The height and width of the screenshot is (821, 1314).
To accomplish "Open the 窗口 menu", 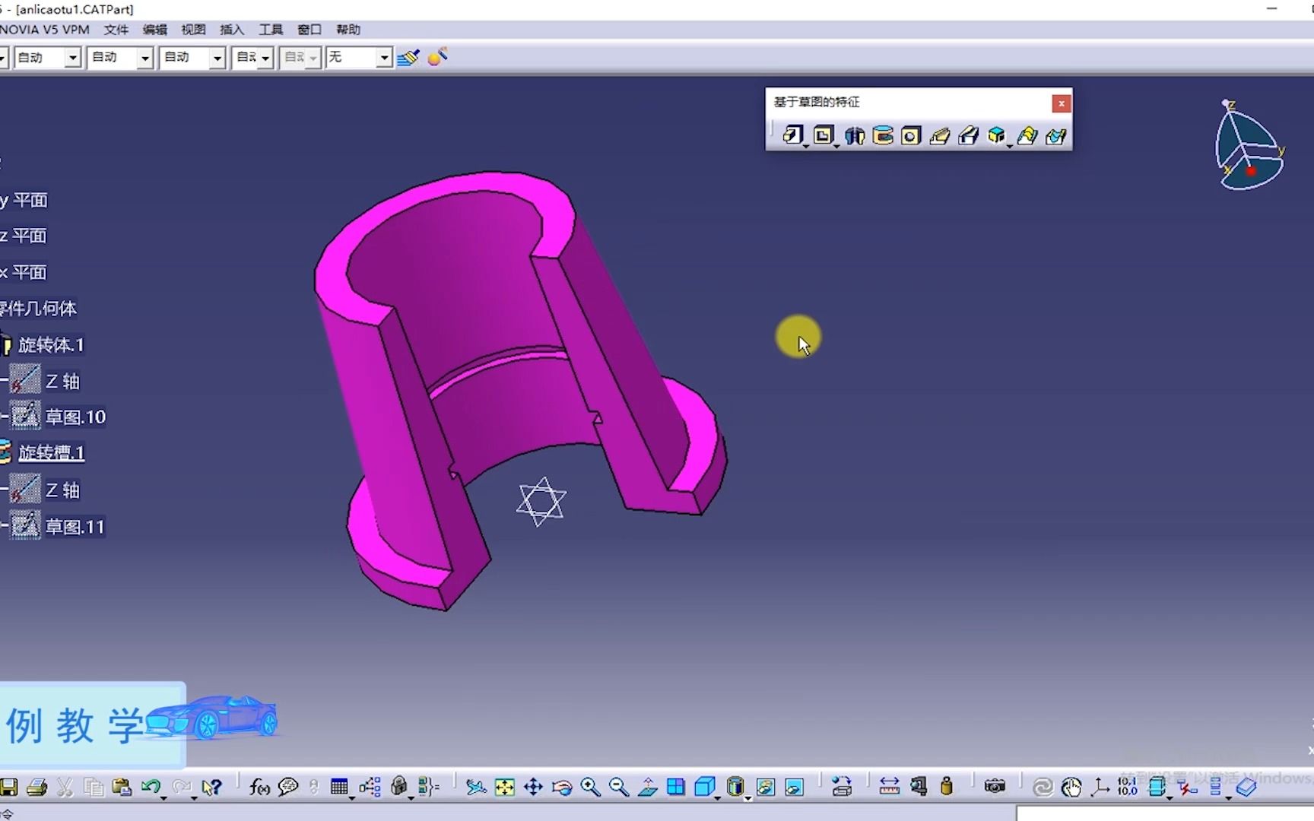I will point(309,30).
